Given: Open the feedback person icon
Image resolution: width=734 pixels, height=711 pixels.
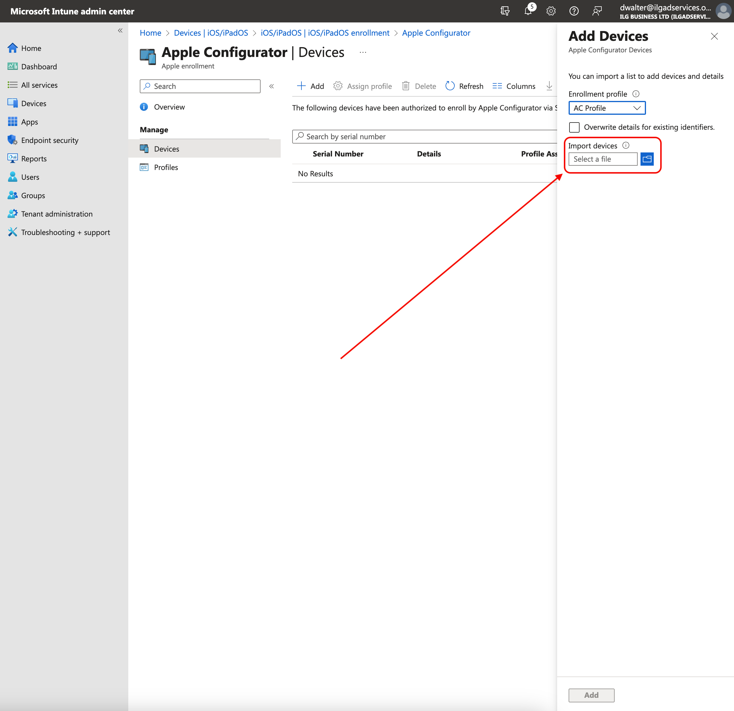Looking at the screenshot, I should coord(597,11).
